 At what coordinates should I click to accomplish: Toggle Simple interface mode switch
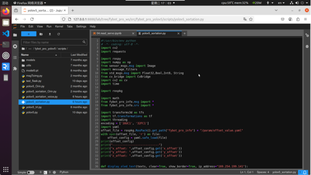click(x=31, y=172)
